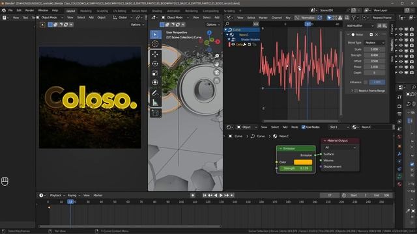Image resolution: width=417 pixels, height=234 pixels.
Task: Open the Blend Type Replace dropdown
Action: tap(375, 43)
